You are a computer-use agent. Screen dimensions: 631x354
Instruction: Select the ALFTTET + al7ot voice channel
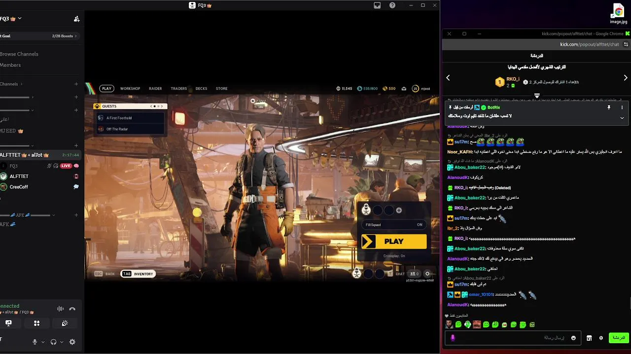(39, 155)
